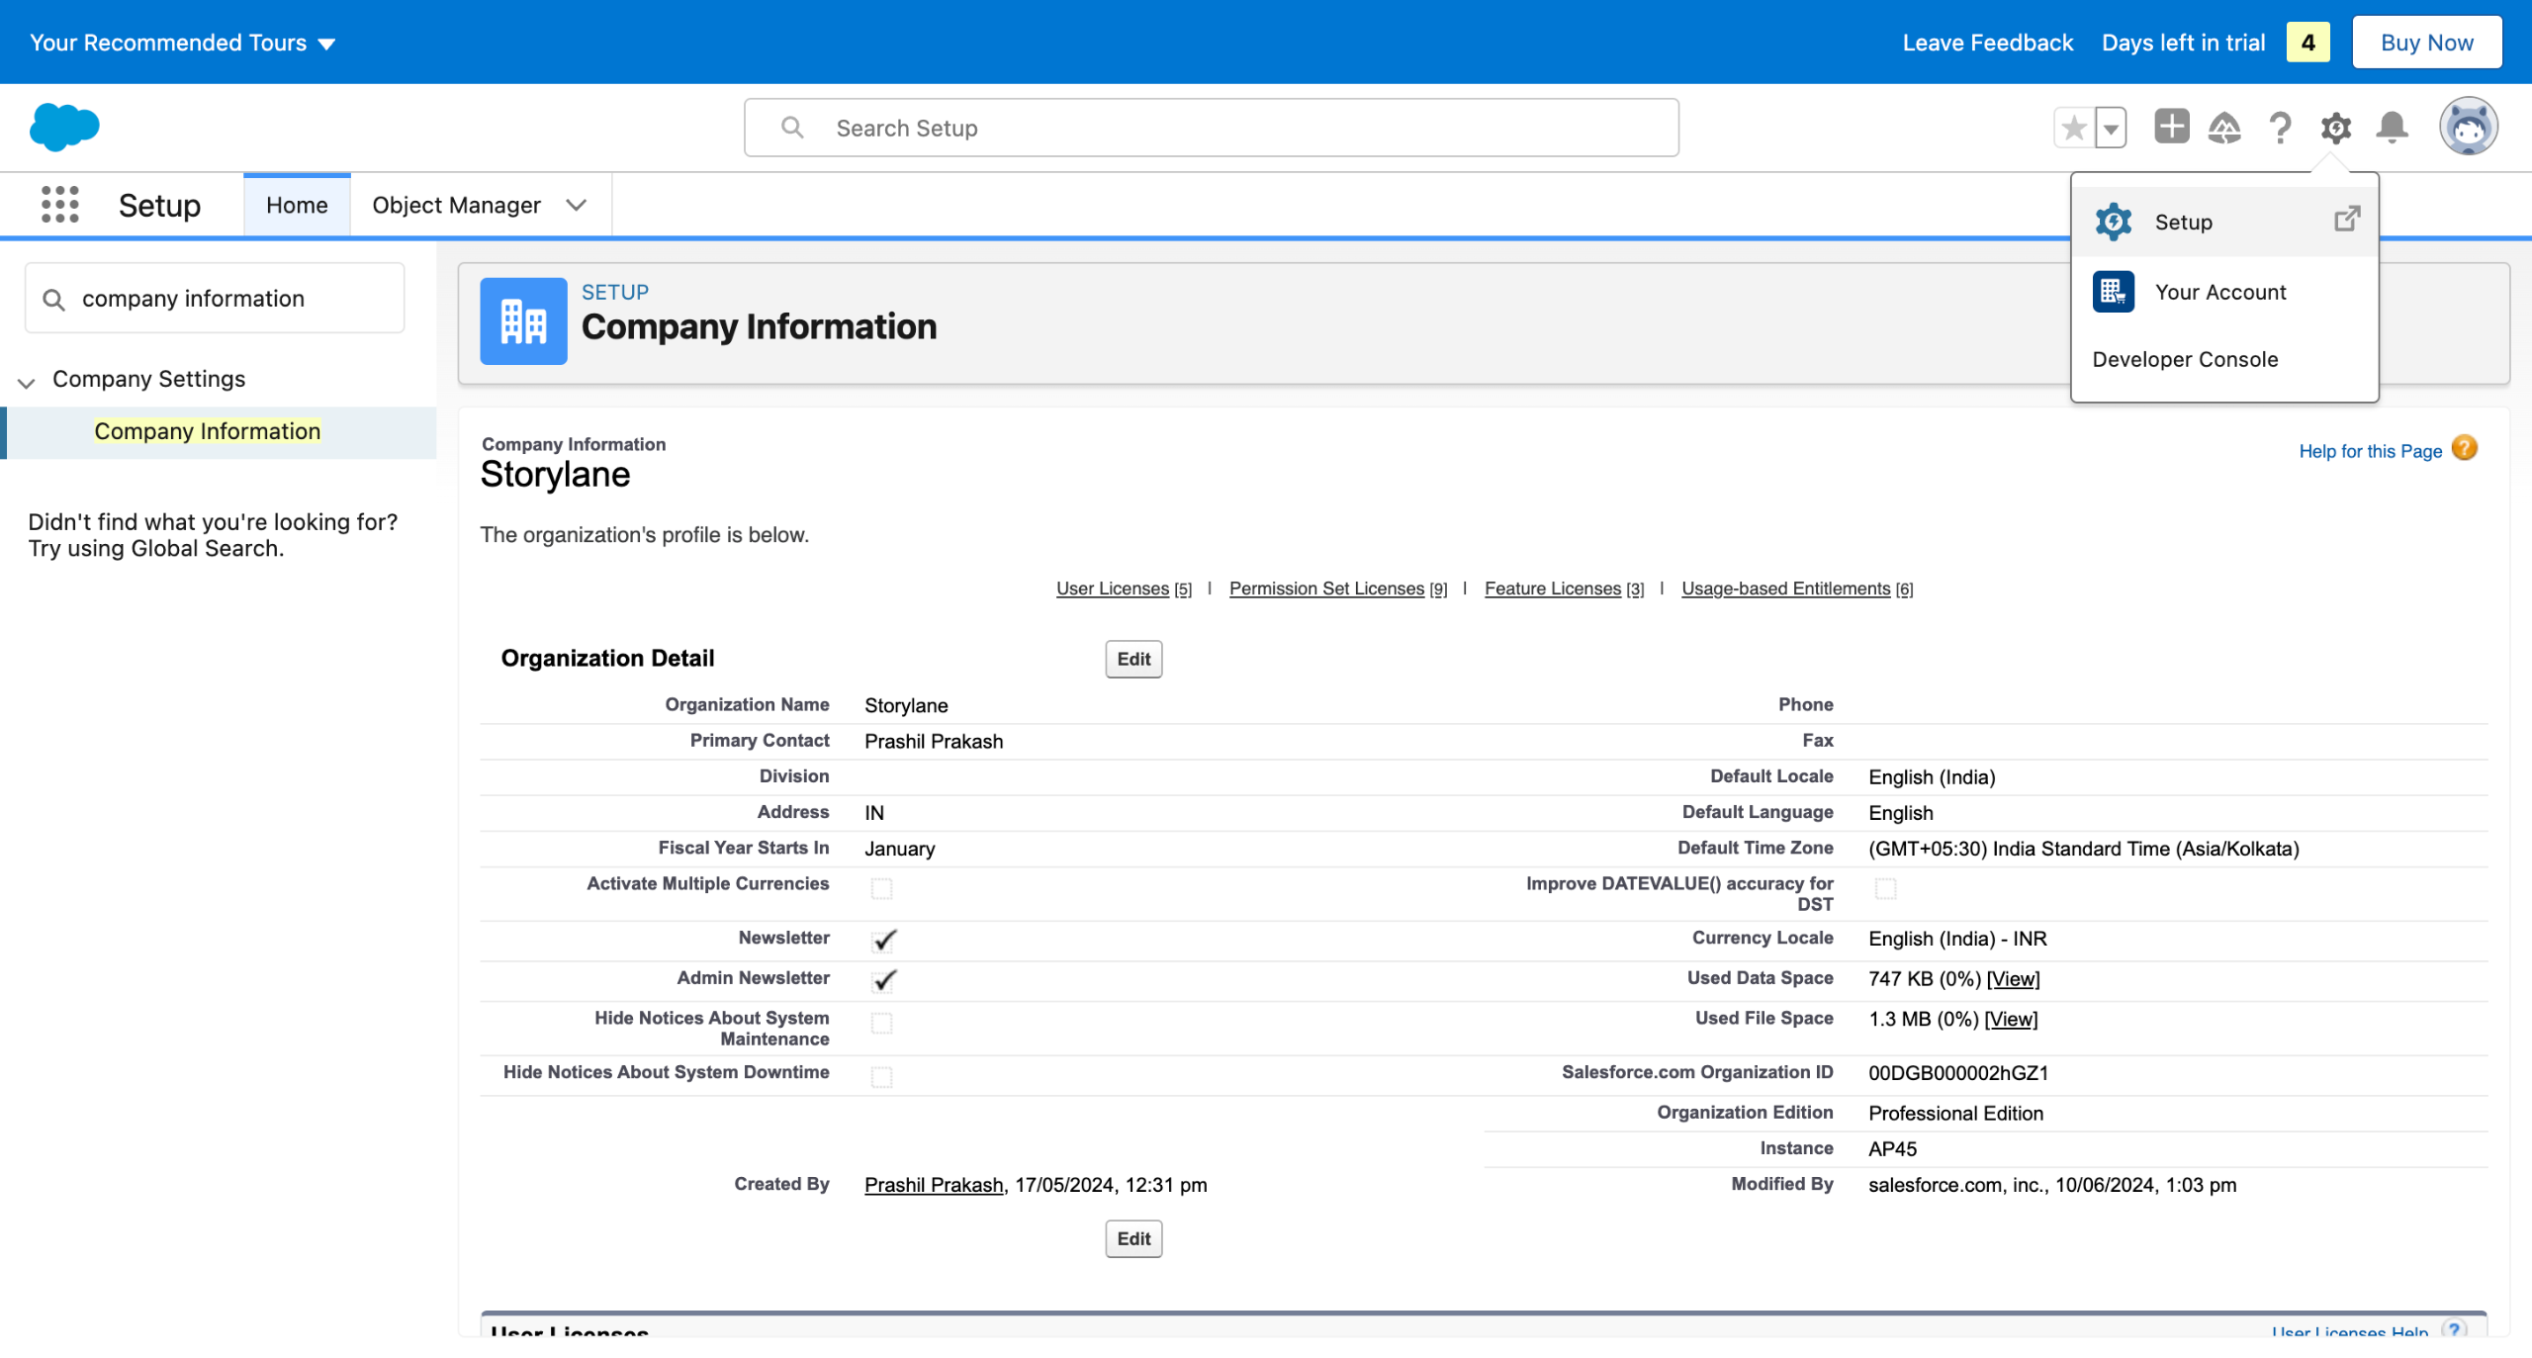Click the Quick Find box containing company information
The image size is (2532, 1358).
pos(215,299)
